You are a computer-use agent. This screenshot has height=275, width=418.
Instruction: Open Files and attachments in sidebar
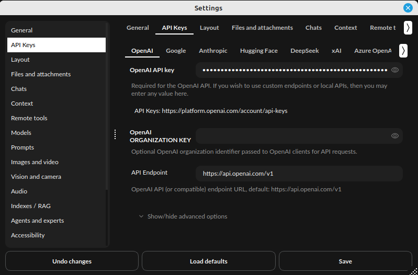[57, 74]
